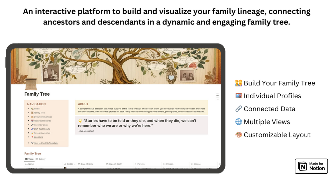Viewport: 334px width, 187px height.
Task: Click the Family Tree database heading
Action: 33,154
